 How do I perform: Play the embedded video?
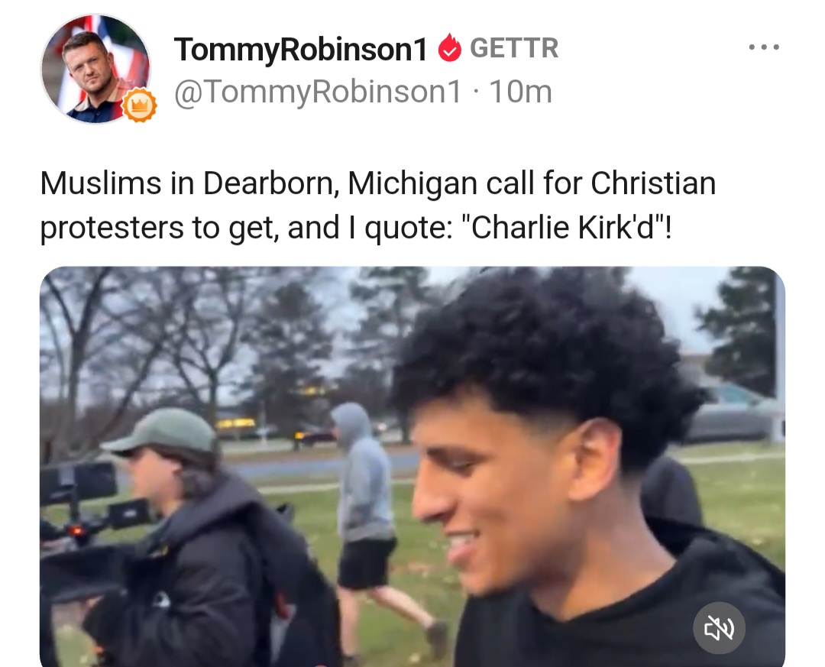[412, 466]
